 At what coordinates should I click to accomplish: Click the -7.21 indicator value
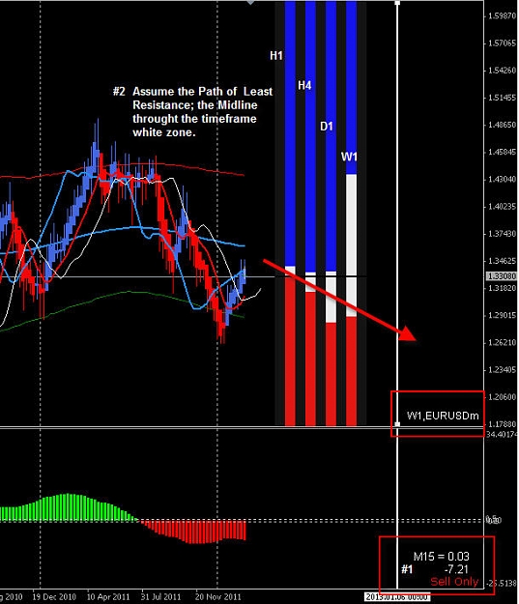click(x=456, y=569)
